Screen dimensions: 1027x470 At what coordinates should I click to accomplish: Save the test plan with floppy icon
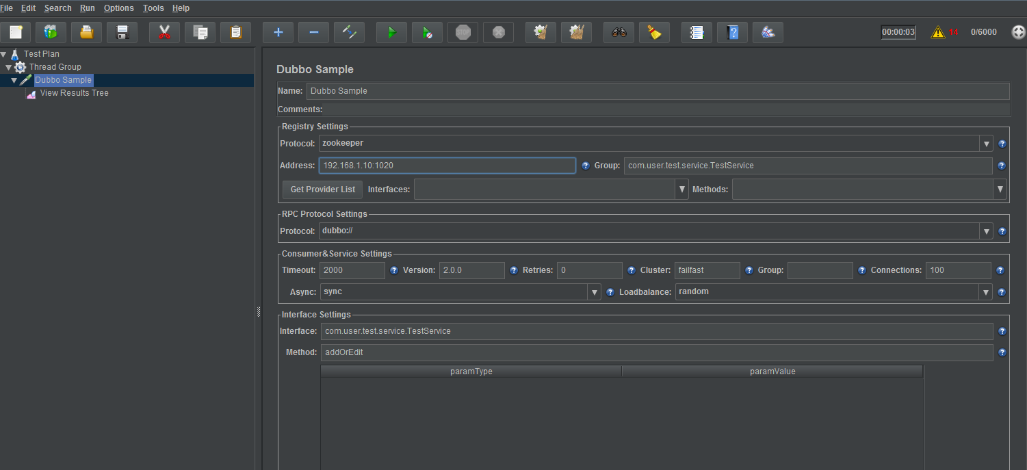click(x=122, y=32)
